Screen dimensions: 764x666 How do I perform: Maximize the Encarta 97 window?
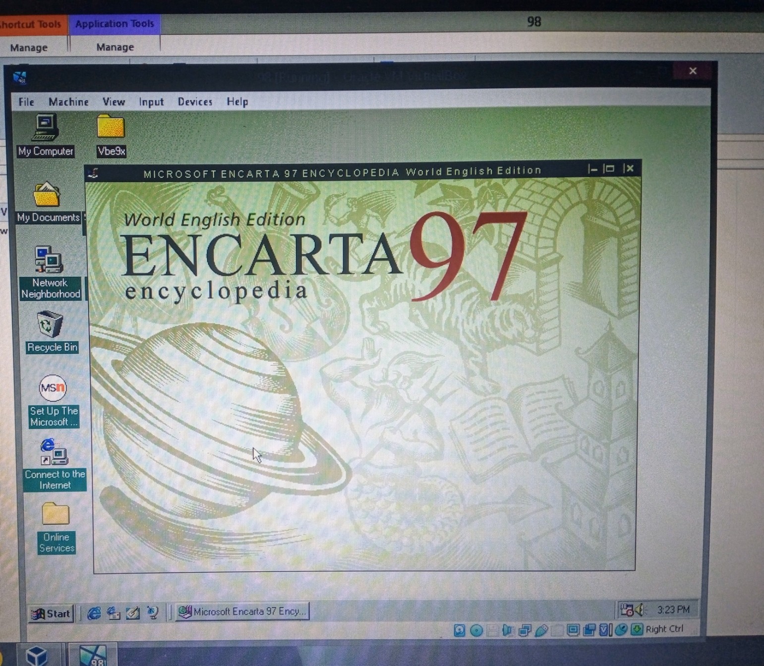pyautogui.click(x=610, y=169)
